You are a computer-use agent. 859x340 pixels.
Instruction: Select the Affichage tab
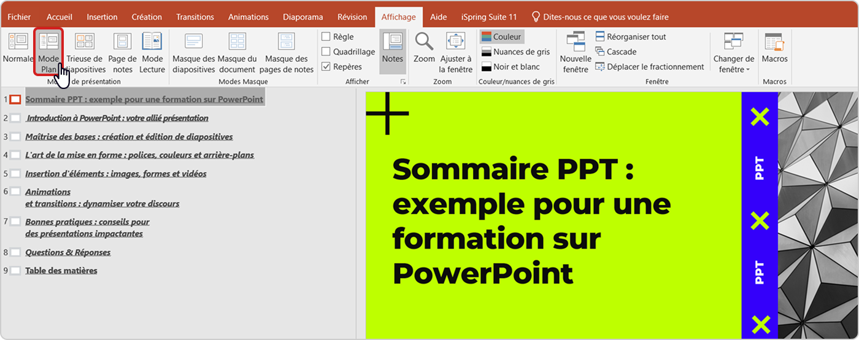point(399,17)
